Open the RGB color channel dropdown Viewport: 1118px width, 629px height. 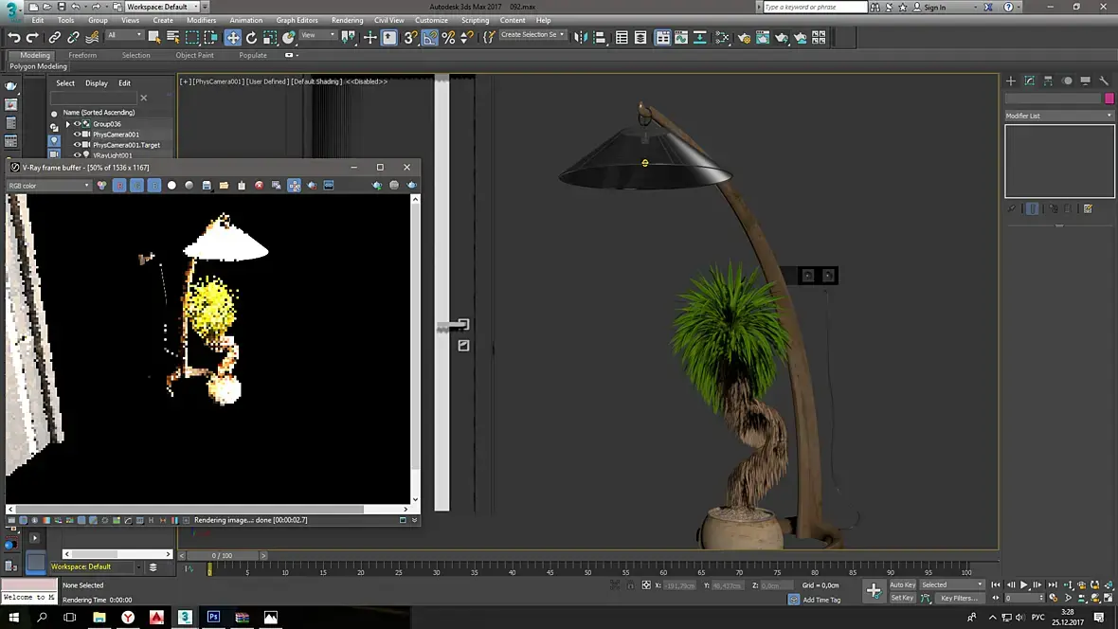(49, 186)
